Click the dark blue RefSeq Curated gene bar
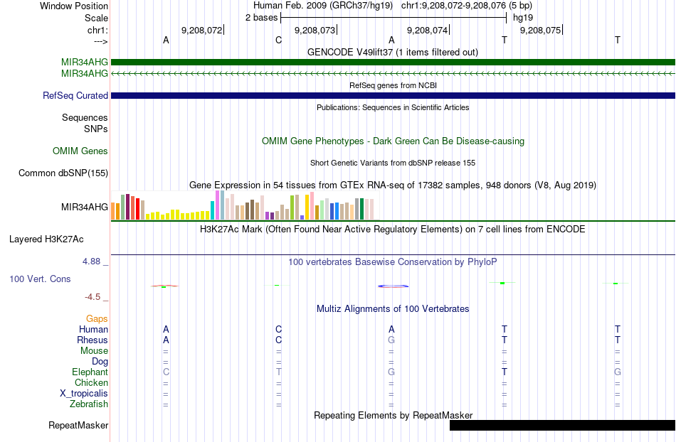This screenshot has height=442, width=676. pos(393,95)
